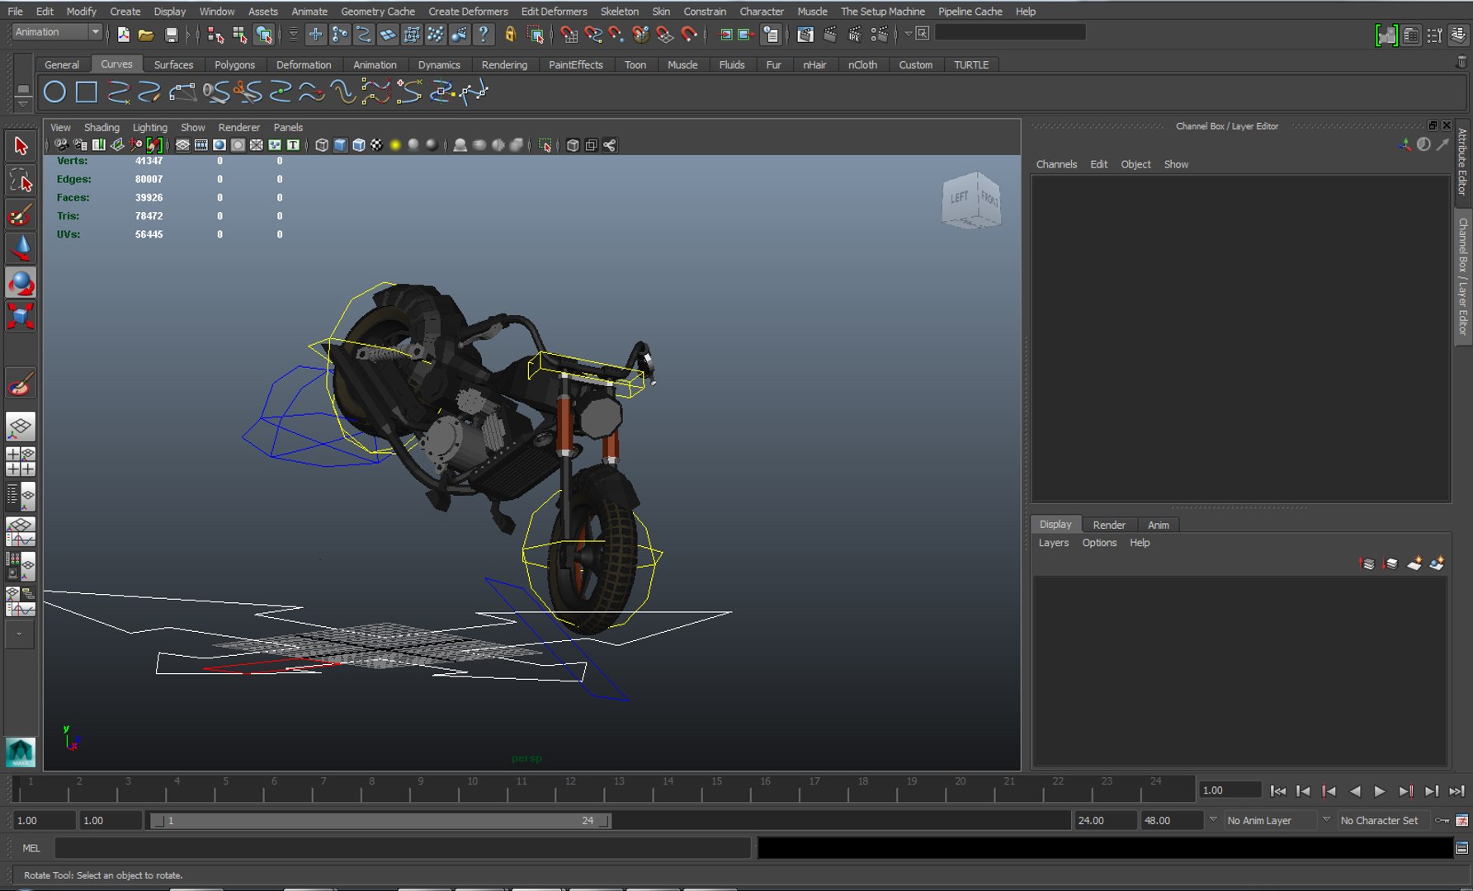This screenshot has width=1473, height=891.
Task: Activate the Select tool arrow
Action: [21, 146]
